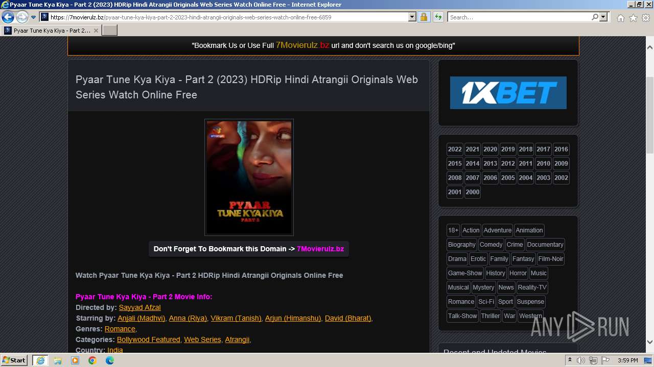Open director Sayyad Afzal link
The image size is (654, 367).
[139, 307]
